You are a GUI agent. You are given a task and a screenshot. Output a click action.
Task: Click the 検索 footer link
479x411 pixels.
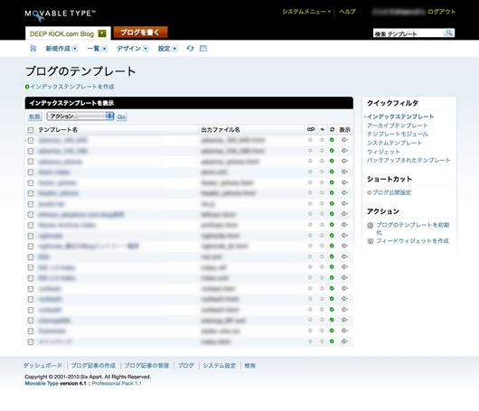click(x=249, y=366)
